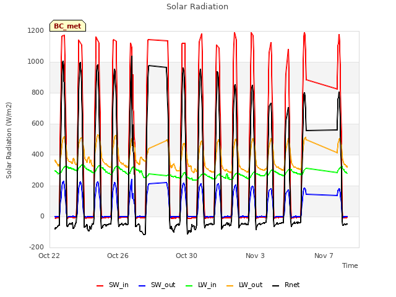The width and height of the screenshot is (396, 297).
Task: Click the Oct 26 x-axis tick label
Action: (118, 256)
